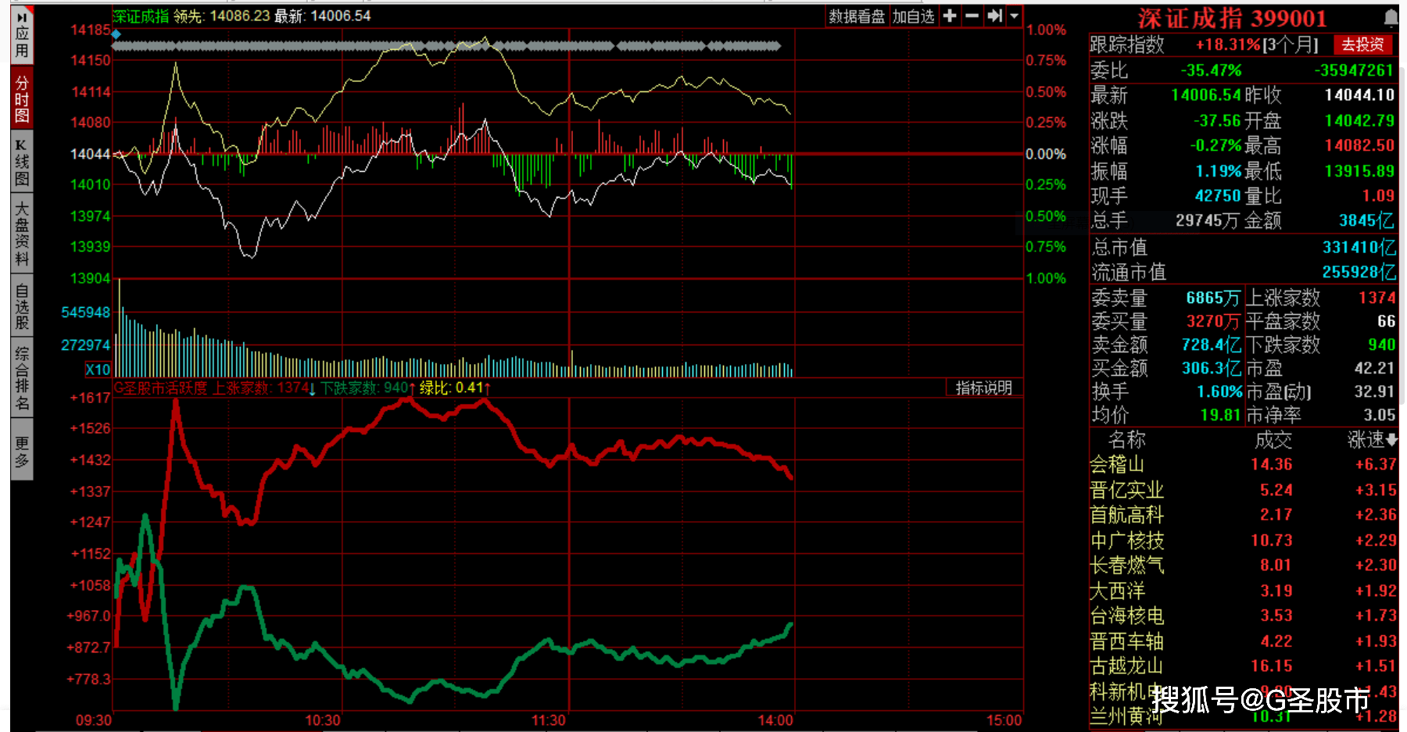Click 加自选 to add to watchlist
Screen dimensions: 1407x732
coord(914,16)
